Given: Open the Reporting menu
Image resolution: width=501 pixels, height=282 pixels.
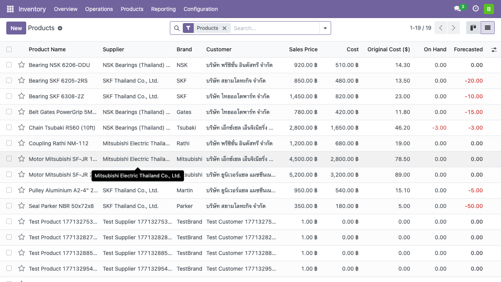Looking at the screenshot, I should click(163, 9).
